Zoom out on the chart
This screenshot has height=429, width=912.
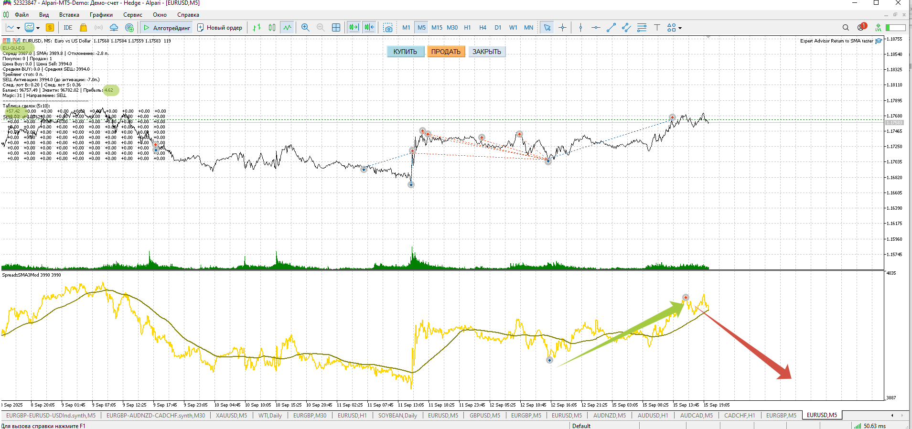[321, 28]
